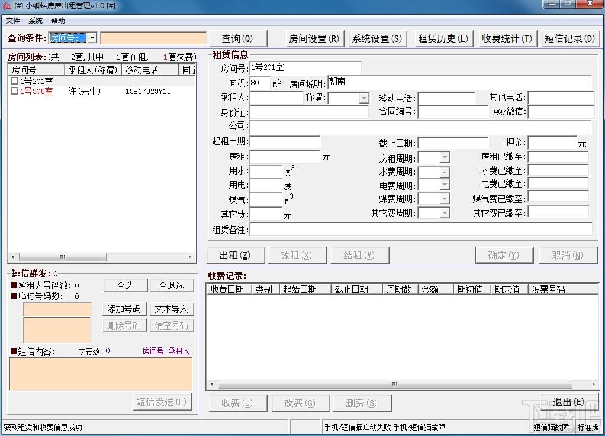The image size is (605, 436).
Task: Click the 收费(J) button
Action: tap(238, 403)
